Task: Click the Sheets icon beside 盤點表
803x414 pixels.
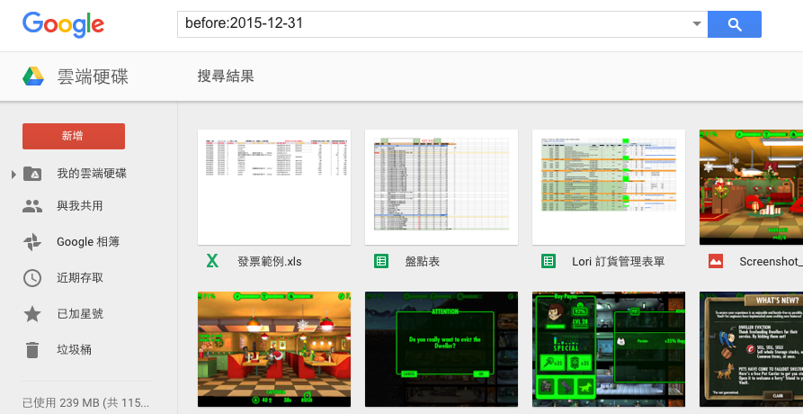Action: click(x=381, y=261)
